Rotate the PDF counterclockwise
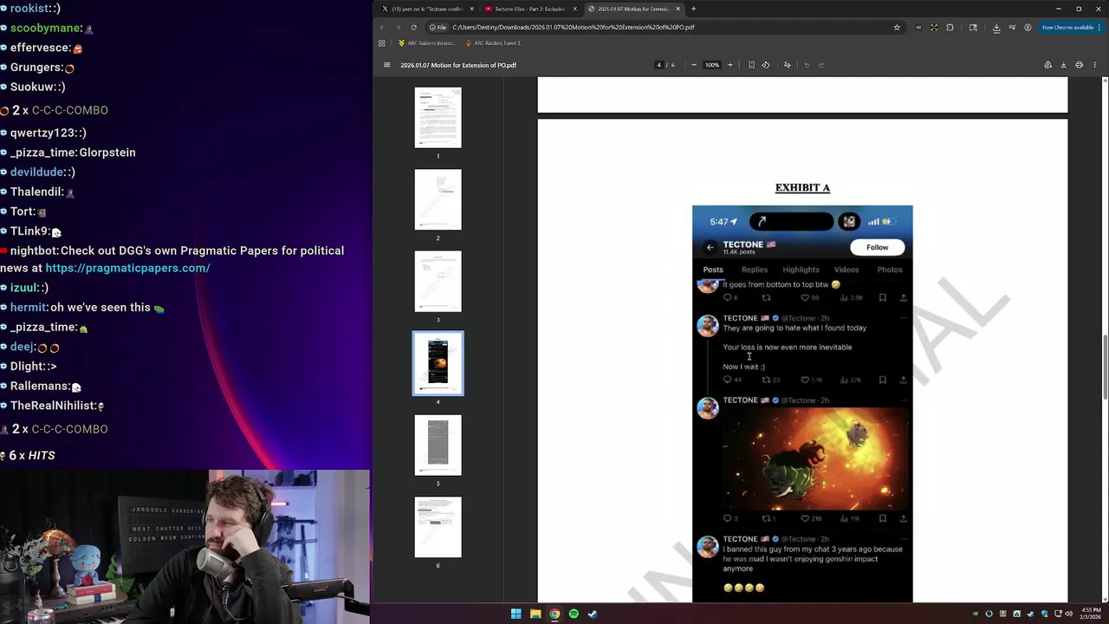 click(x=765, y=65)
